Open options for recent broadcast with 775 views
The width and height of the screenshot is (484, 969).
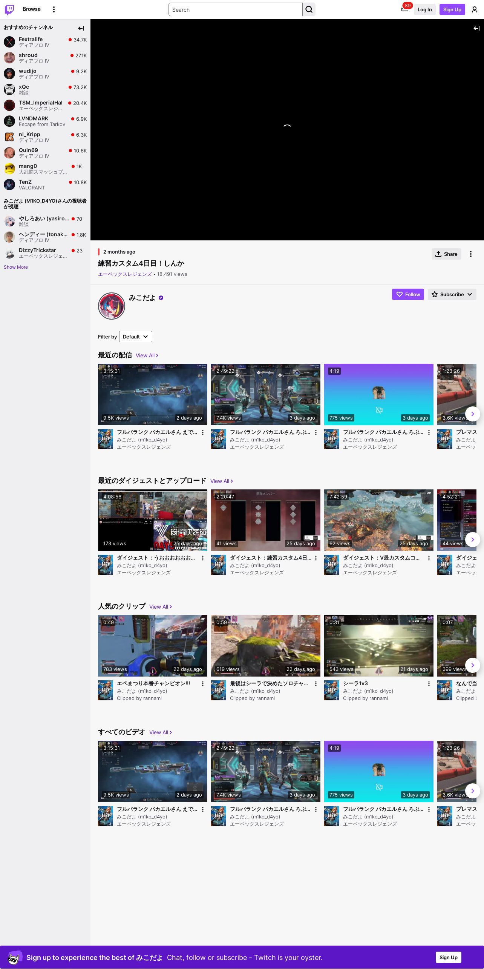click(x=429, y=432)
